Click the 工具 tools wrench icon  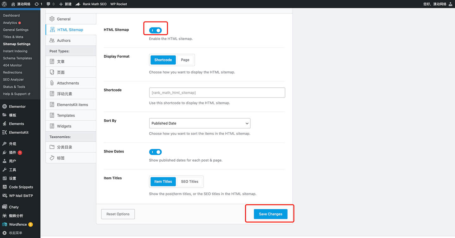point(4,170)
